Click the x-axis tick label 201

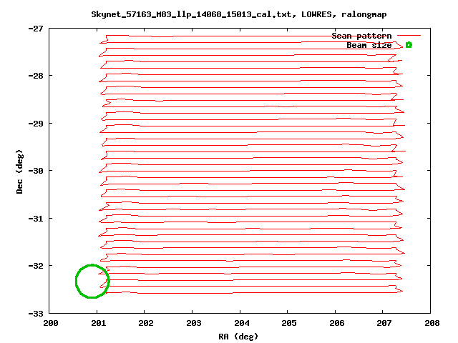[x=99, y=323]
